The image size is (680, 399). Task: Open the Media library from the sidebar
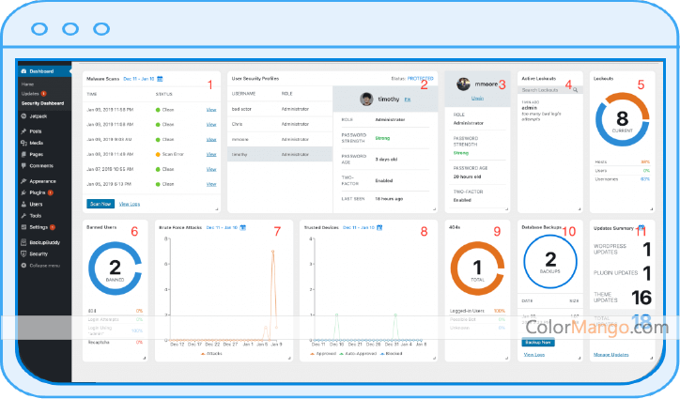pos(37,143)
